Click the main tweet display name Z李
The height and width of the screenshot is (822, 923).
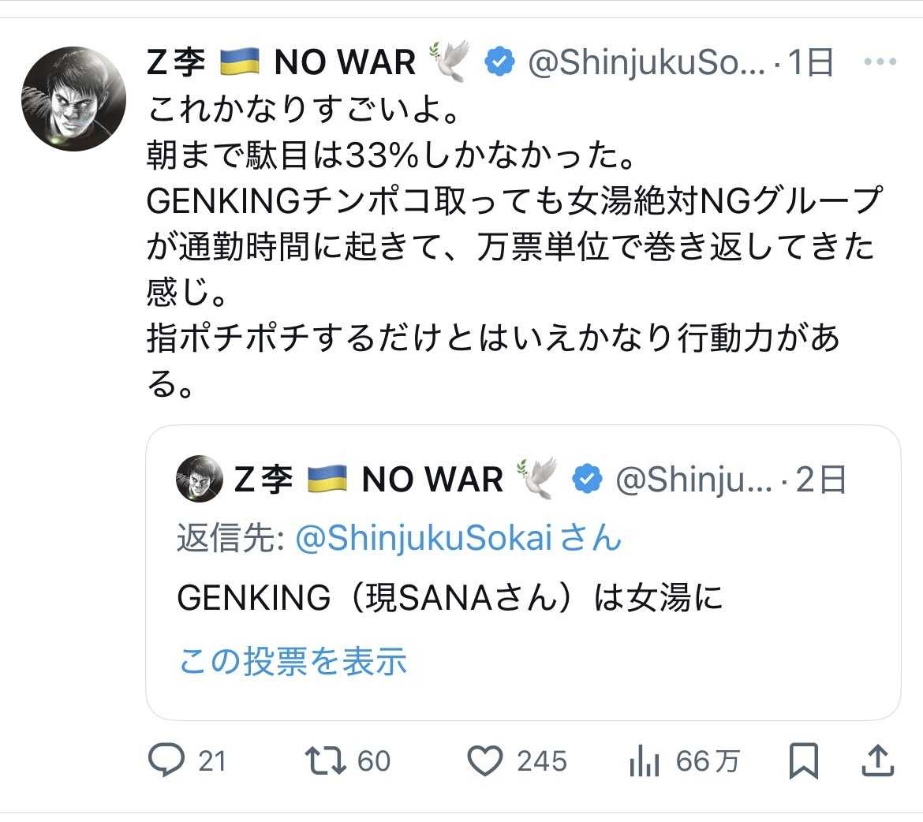click(176, 62)
